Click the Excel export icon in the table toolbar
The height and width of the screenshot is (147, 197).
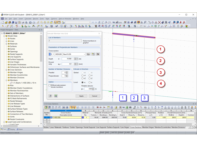tap(127, 107)
